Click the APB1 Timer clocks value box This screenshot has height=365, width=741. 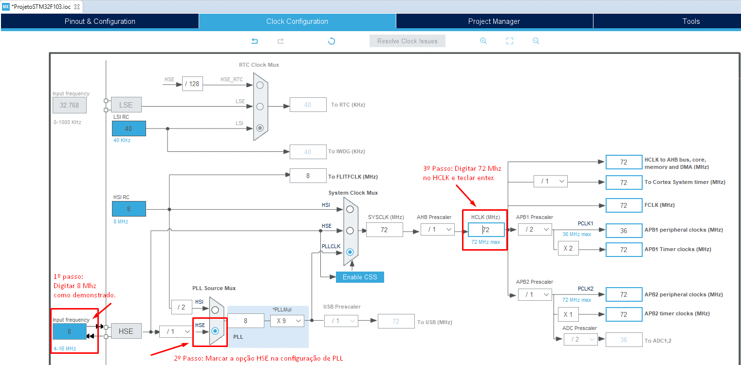coord(624,250)
